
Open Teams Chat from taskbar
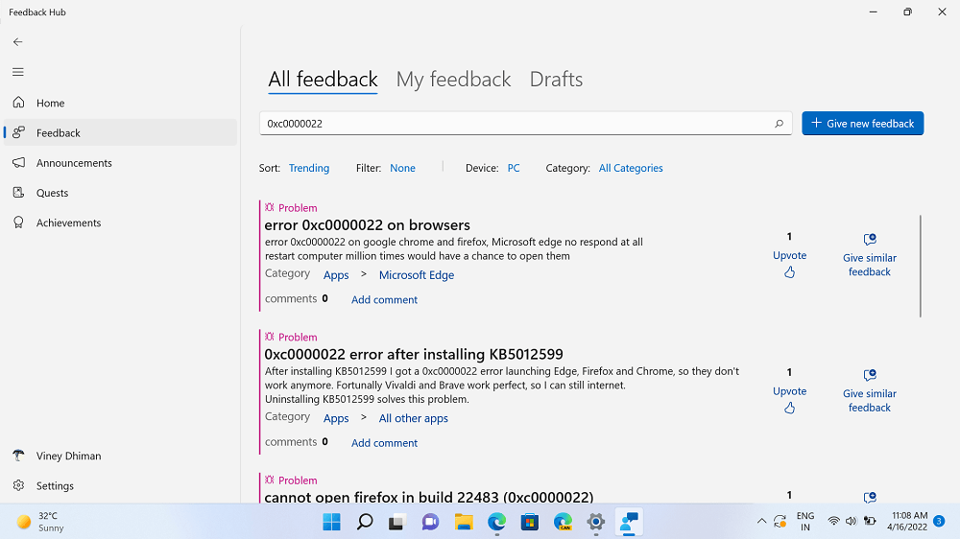pyautogui.click(x=430, y=522)
